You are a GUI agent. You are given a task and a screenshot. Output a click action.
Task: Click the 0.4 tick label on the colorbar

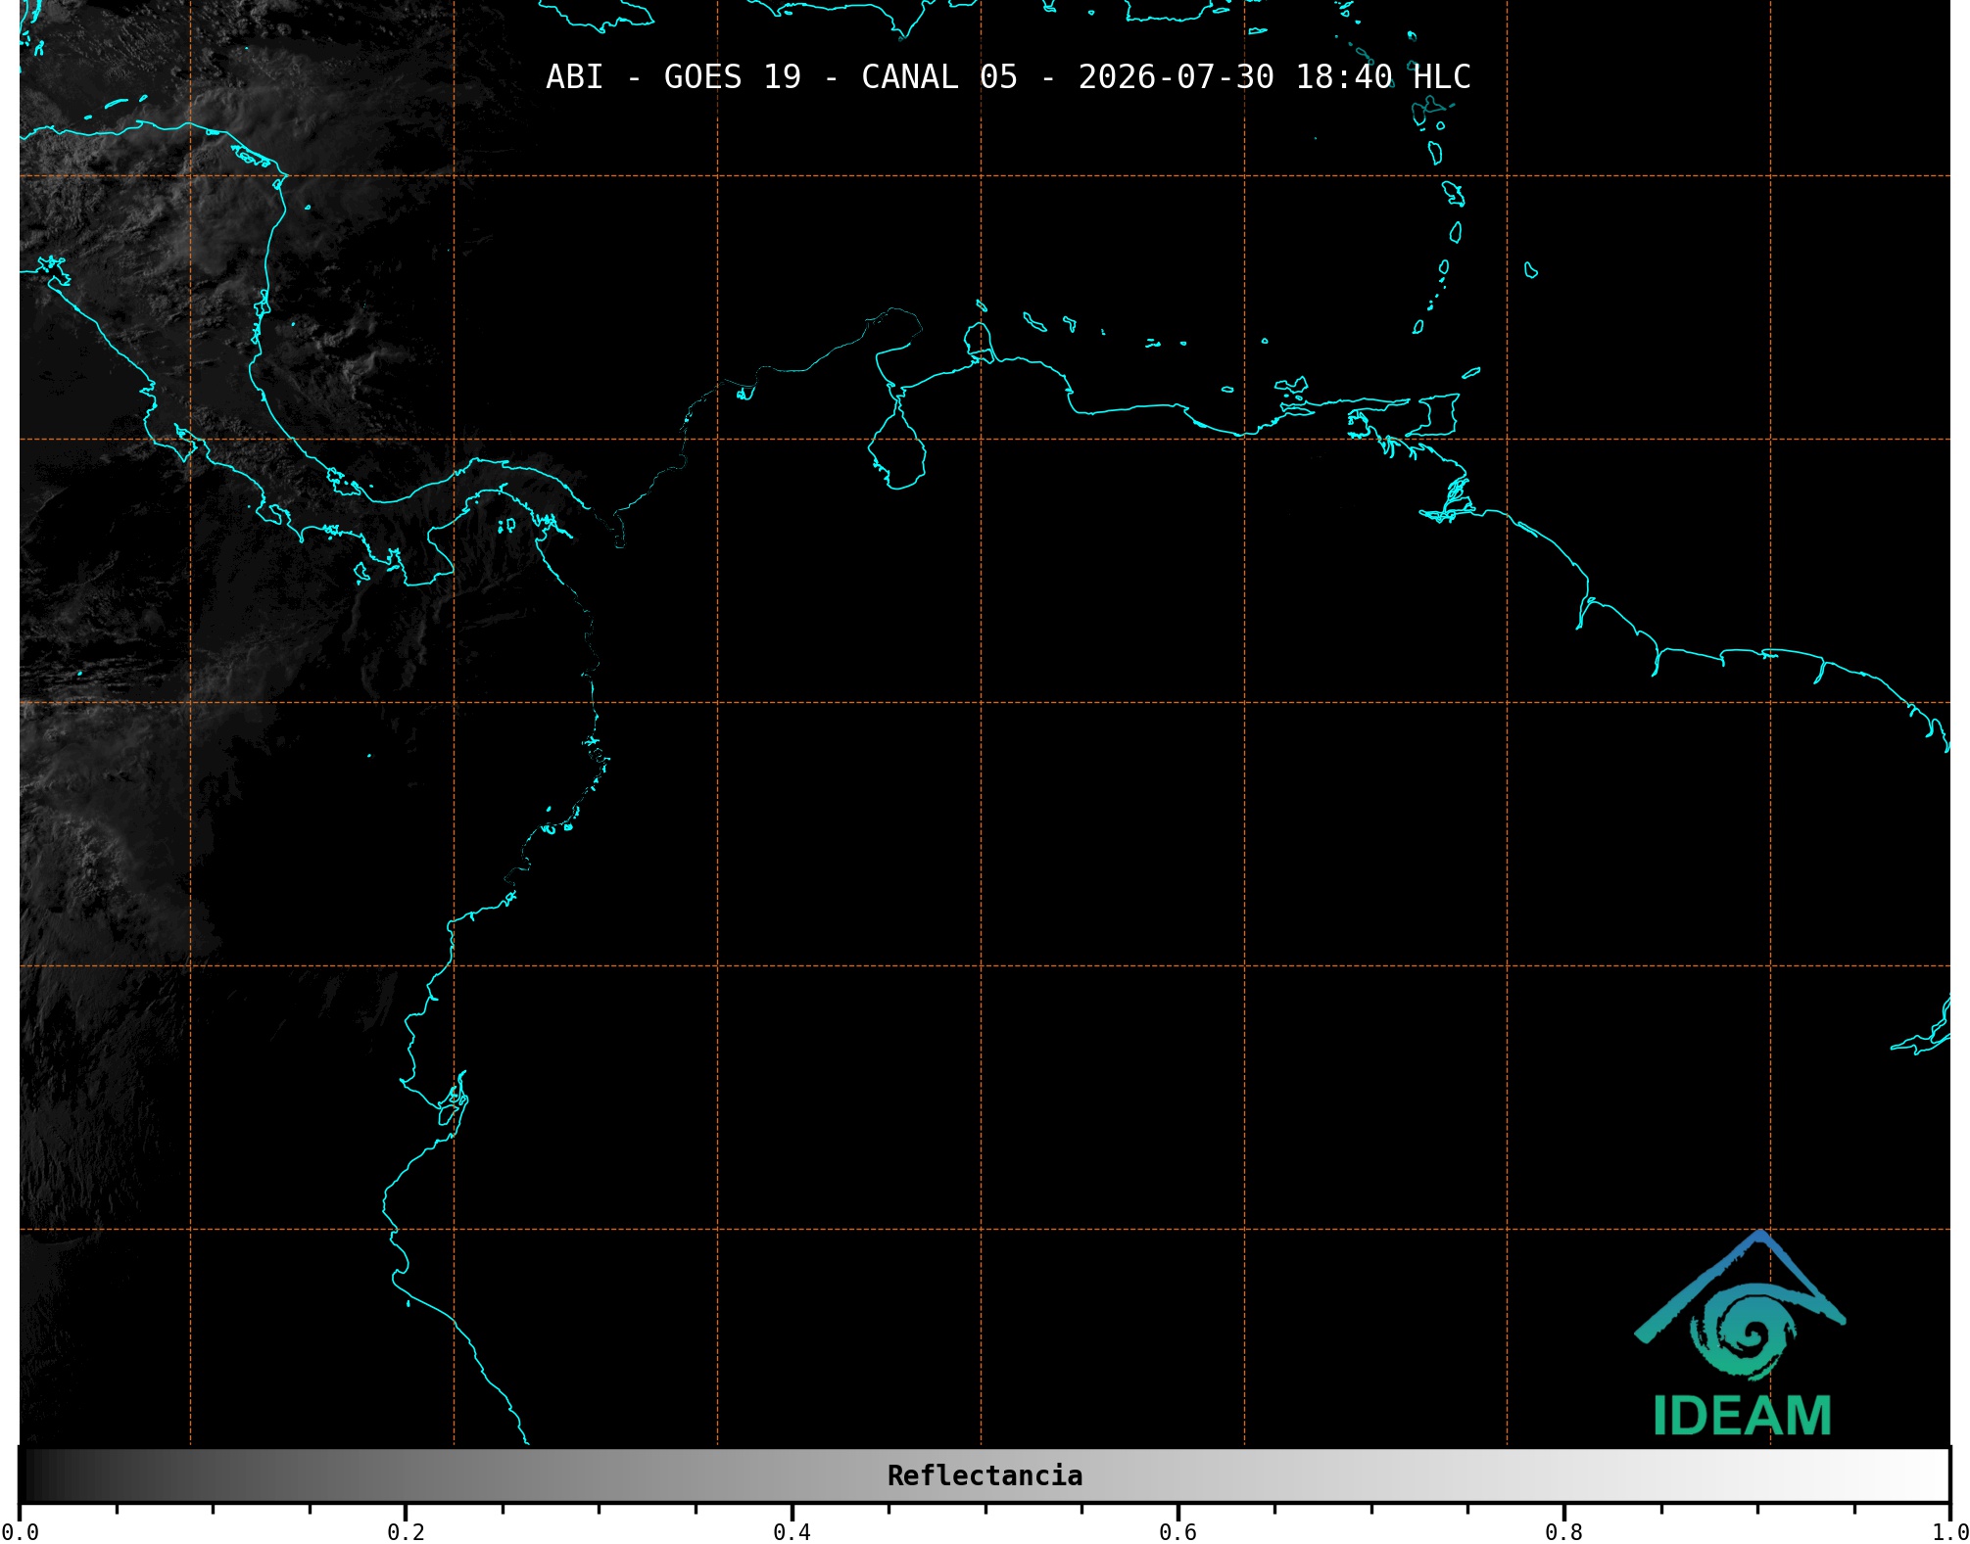tap(792, 1531)
